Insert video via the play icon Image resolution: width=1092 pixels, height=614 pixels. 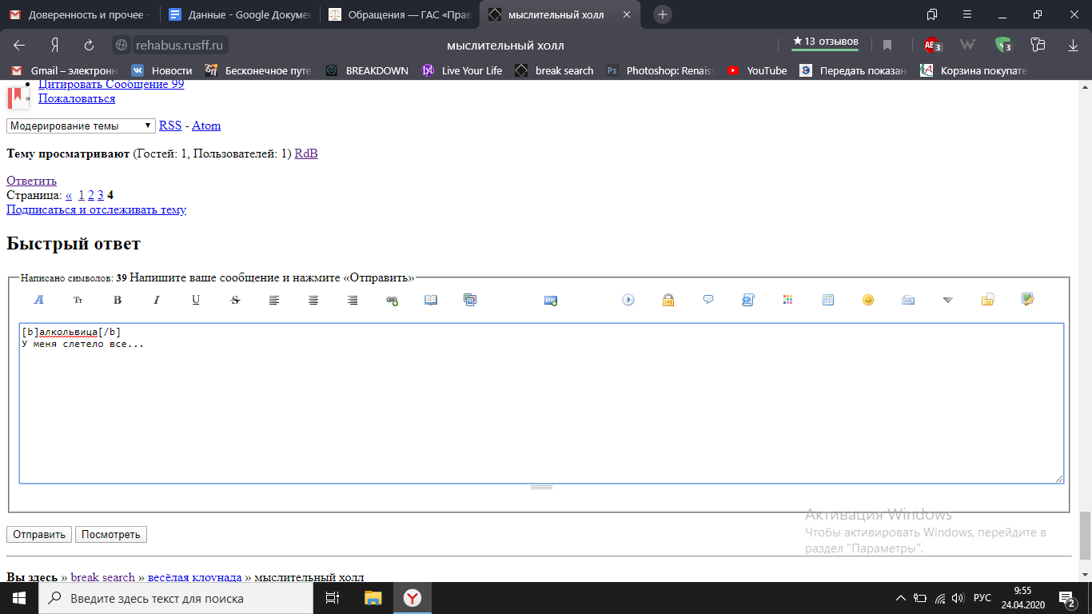628,300
